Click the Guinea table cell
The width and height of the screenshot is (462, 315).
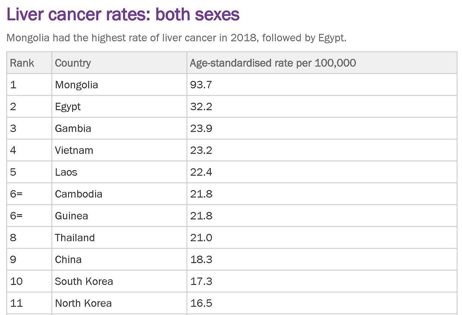pyautogui.click(x=119, y=216)
